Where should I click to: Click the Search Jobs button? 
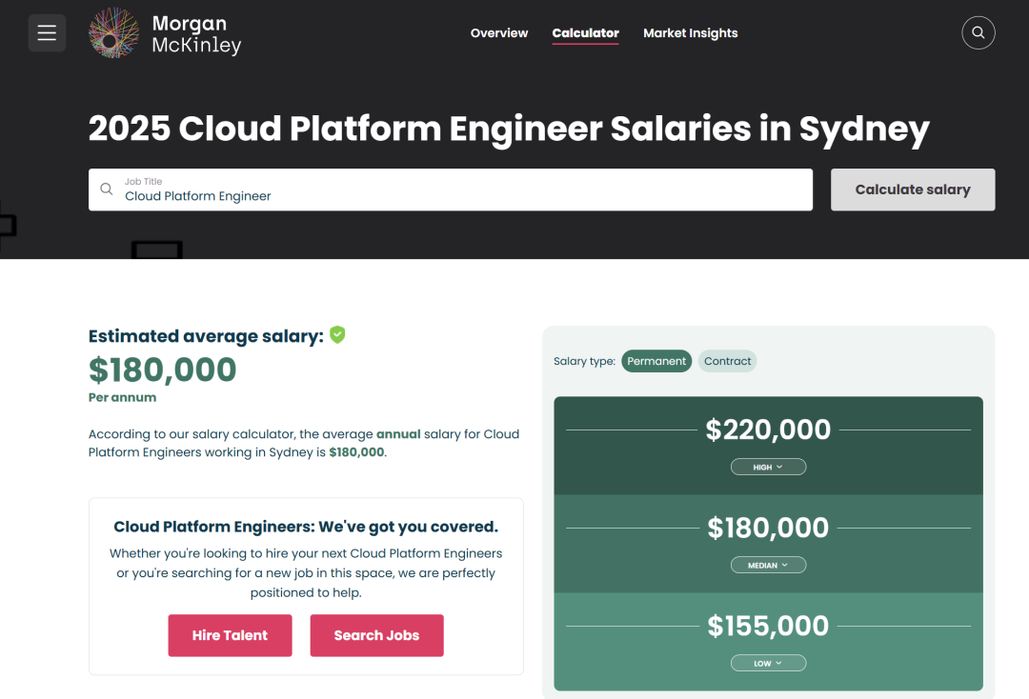pos(376,635)
